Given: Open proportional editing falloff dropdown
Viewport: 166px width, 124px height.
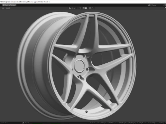Looking at the screenshot, I should (93, 8).
